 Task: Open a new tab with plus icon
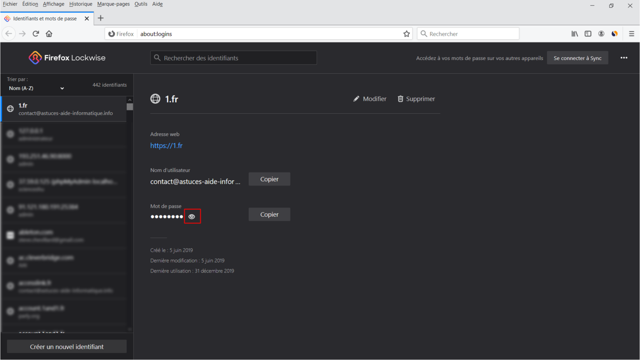[100, 18]
